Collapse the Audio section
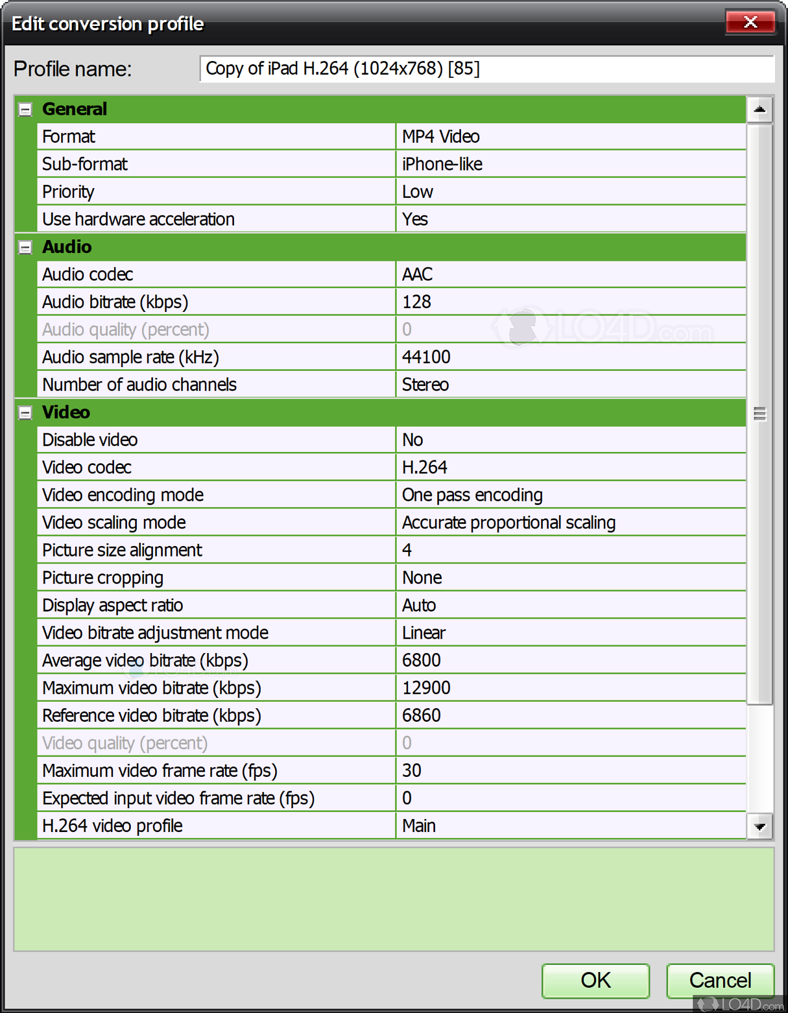This screenshot has width=788, height=1013. (25, 247)
